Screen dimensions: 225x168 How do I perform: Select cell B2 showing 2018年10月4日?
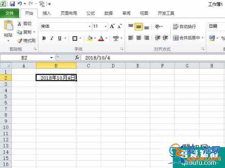click(56, 78)
